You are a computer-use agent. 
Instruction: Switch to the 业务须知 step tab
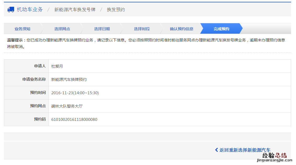[x=22, y=29]
